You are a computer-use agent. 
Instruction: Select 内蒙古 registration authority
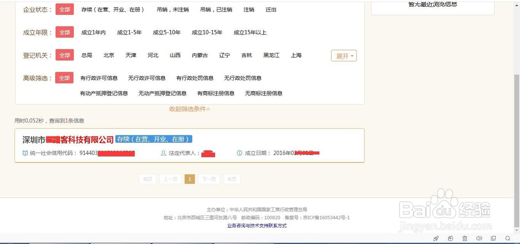(200, 56)
